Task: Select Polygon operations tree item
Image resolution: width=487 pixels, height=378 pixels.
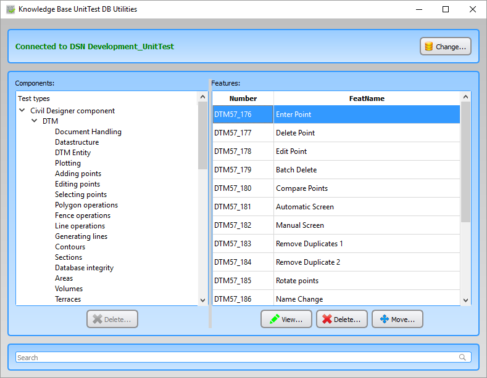Action: click(86, 205)
